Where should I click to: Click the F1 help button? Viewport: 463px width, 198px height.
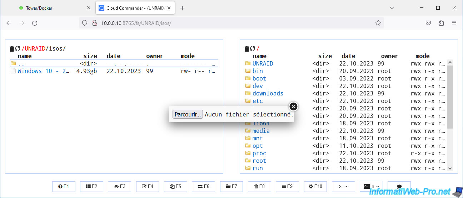pyautogui.click(x=64, y=186)
